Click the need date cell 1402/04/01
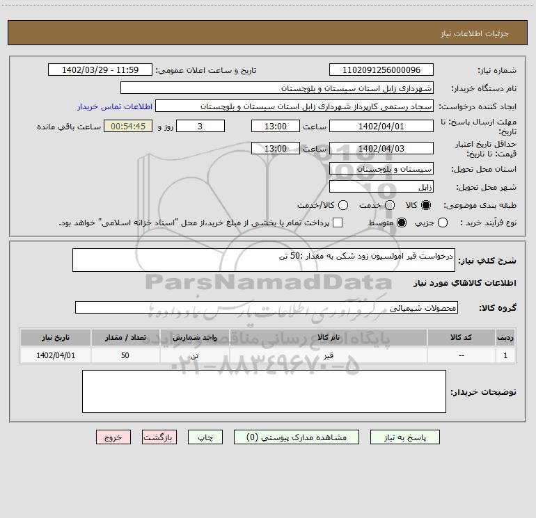 pos(56,355)
